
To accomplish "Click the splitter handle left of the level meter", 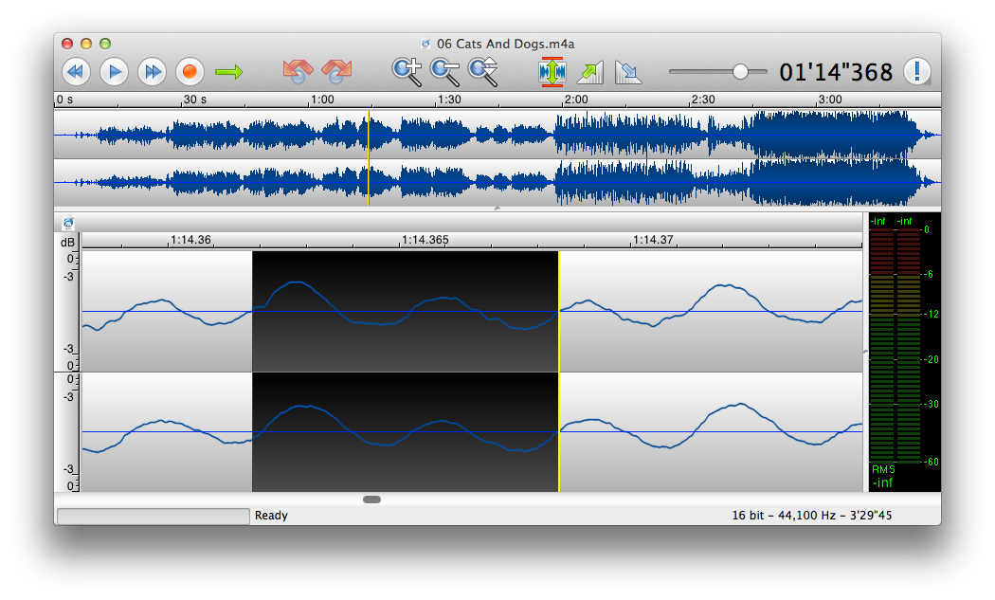I will [x=865, y=352].
